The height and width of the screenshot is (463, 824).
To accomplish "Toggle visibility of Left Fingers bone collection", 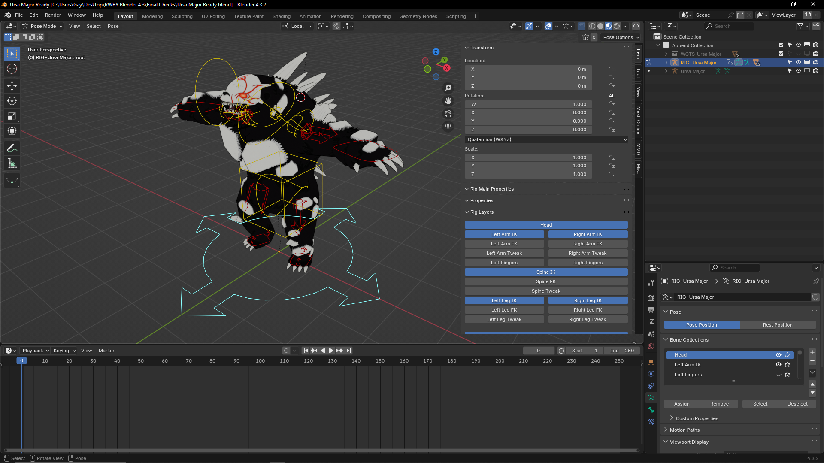I will [x=778, y=375].
